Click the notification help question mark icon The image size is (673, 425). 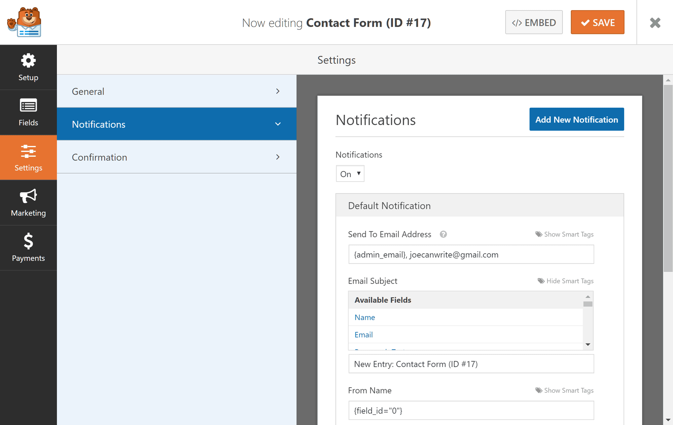pos(443,235)
